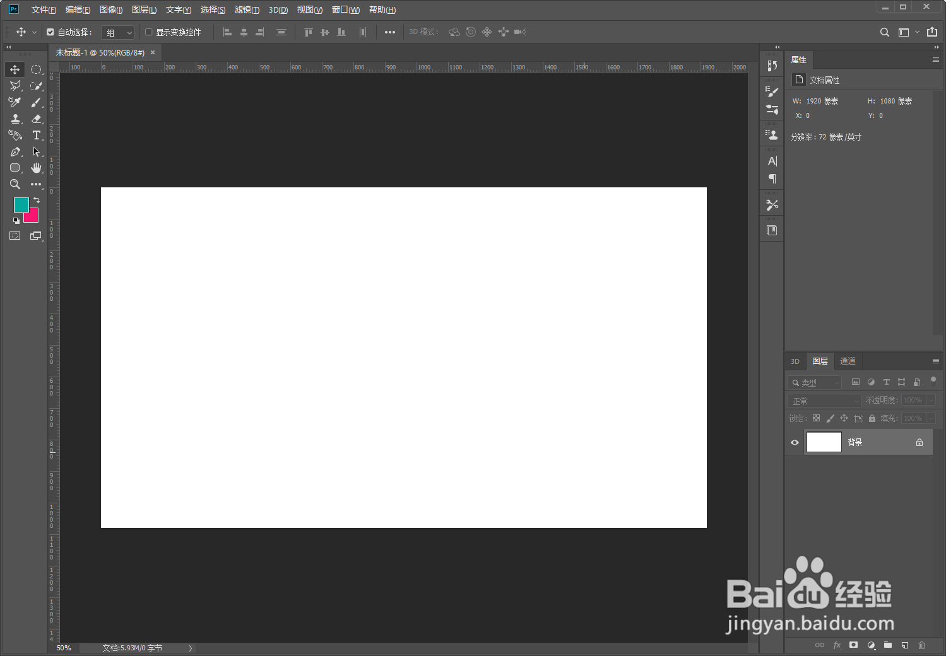Pick the teal foreground color swatch

[20, 204]
